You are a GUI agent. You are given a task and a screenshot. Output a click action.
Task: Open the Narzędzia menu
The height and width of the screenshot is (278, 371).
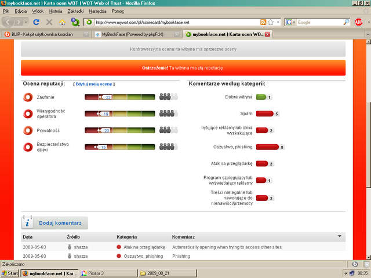point(98,11)
